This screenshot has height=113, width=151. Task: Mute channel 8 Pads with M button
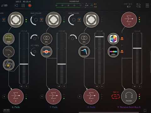(x=97, y=86)
